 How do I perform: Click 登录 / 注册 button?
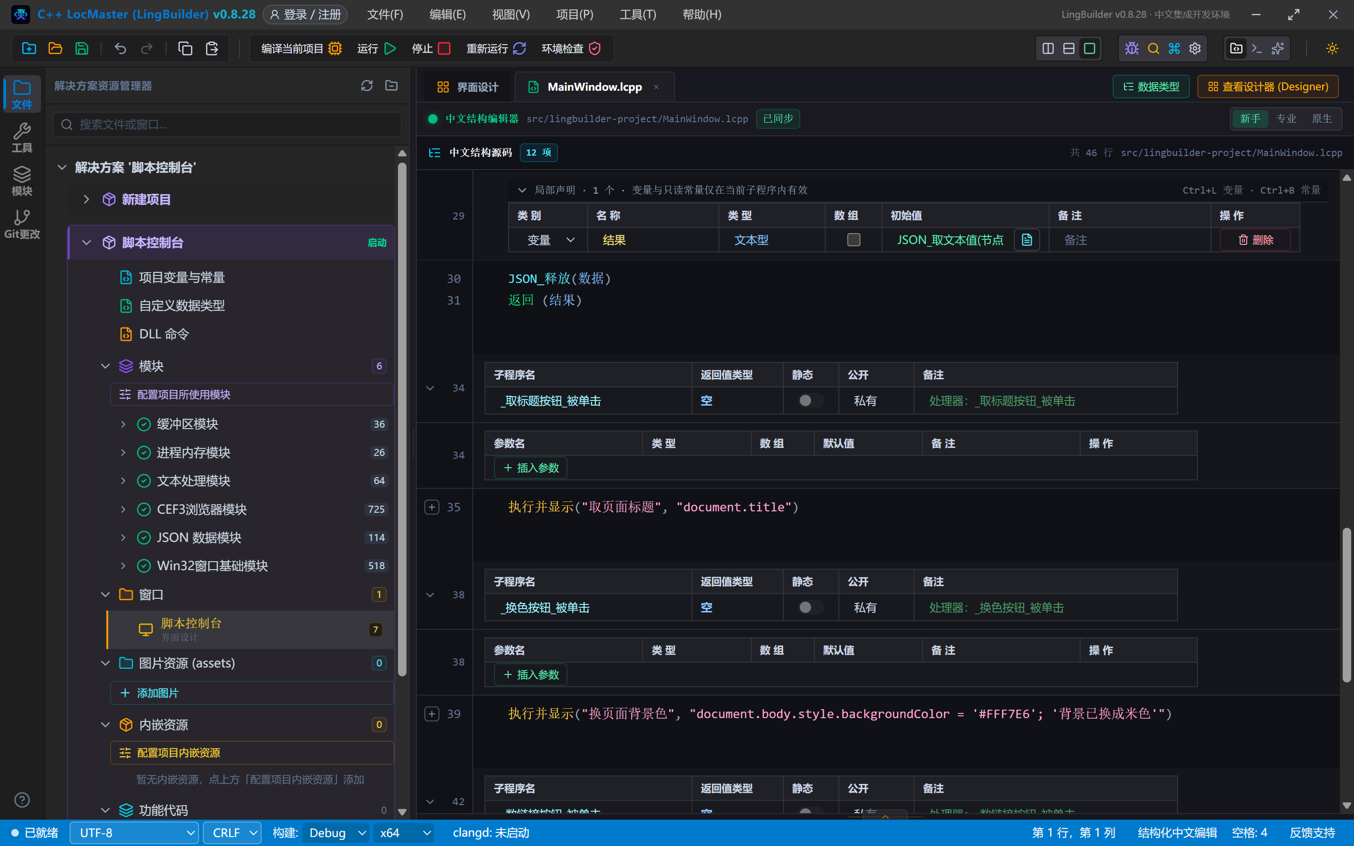pyautogui.click(x=305, y=15)
